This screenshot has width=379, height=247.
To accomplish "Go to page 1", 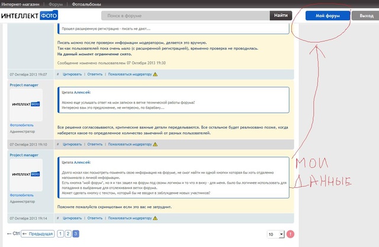I will [x=60, y=234].
